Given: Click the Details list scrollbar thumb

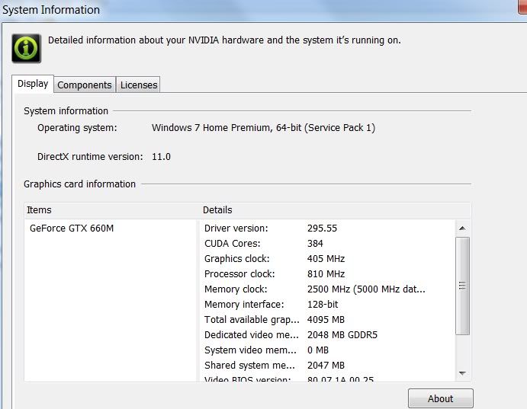Looking at the screenshot, I should [462, 286].
